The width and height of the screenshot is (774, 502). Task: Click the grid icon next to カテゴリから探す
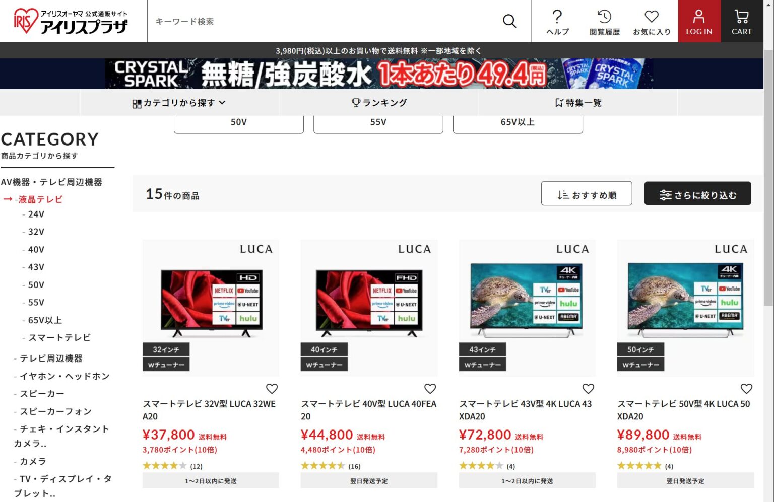coord(137,102)
